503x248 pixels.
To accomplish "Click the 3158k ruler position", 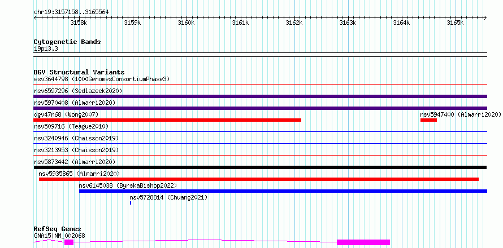I will (78, 23).
